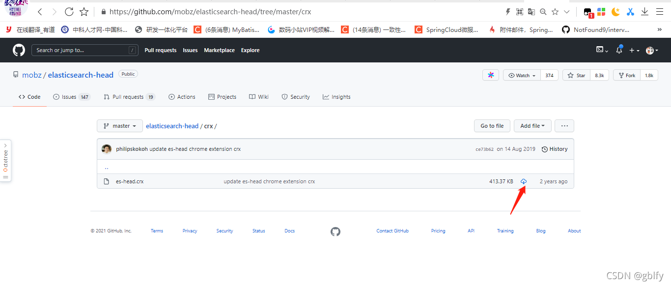This screenshot has height=286, width=671.
Task: Open the elasticsearch-head repository title link
Action: pyautogui.click(x=81, y=75)
